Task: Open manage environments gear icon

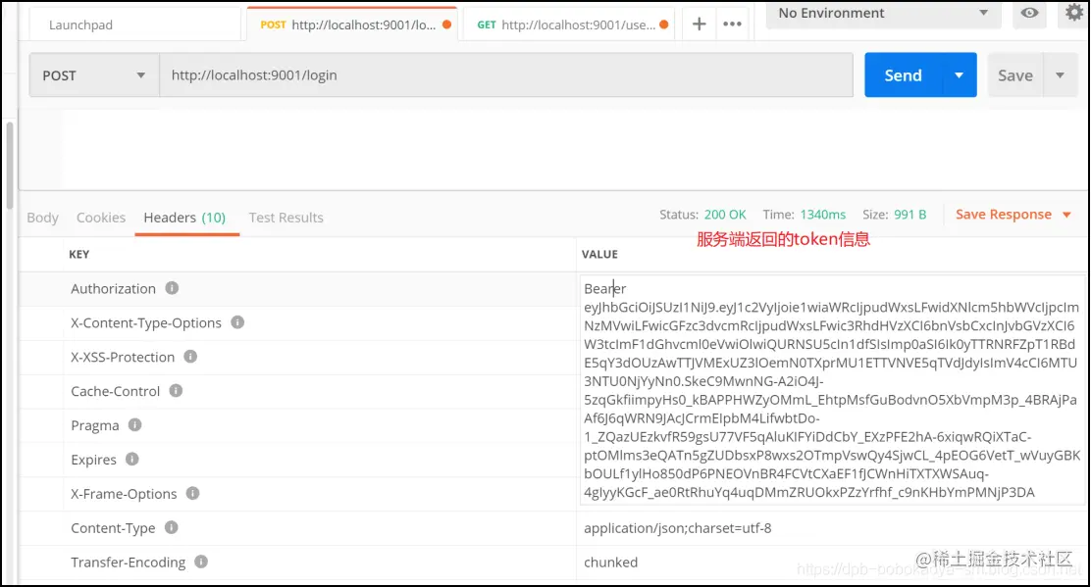Action: tap(1074, 13)
